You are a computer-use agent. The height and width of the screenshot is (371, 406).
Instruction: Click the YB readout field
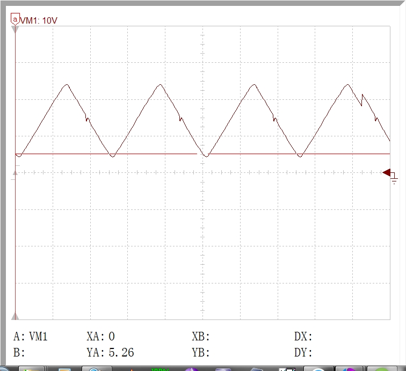tap(201, 352)
